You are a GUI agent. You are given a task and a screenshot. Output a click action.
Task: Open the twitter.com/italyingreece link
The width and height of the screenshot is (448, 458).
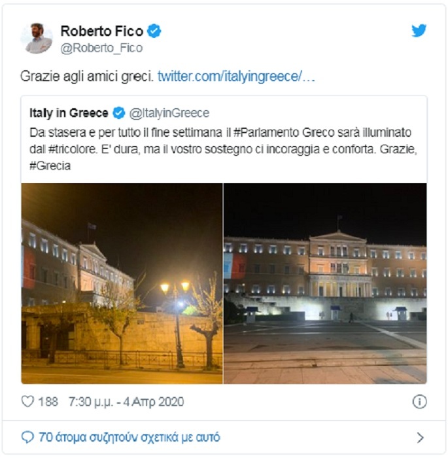pyautogui.click(x=236, y=77)
